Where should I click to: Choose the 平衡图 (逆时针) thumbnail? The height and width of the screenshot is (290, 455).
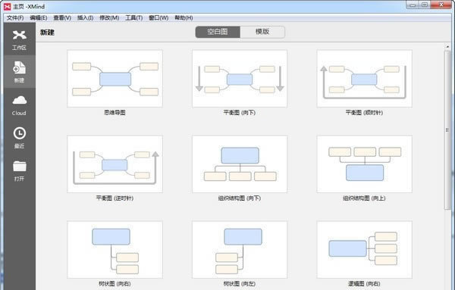tap(115, 164)
